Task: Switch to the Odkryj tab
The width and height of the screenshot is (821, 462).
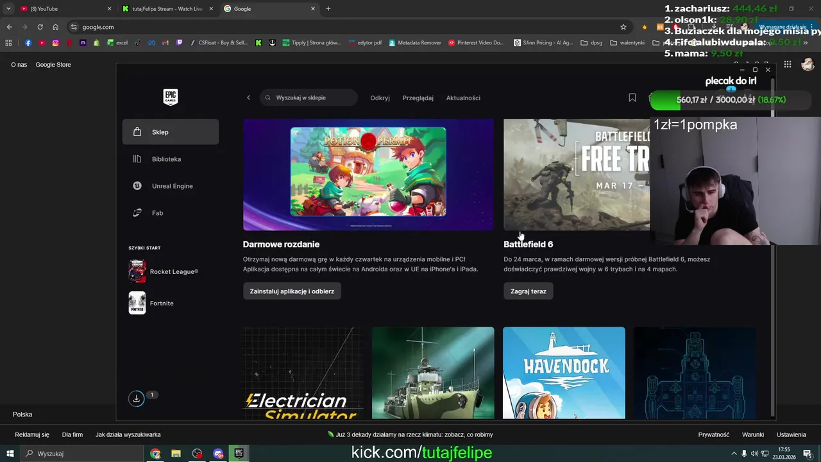Action: 380,98
